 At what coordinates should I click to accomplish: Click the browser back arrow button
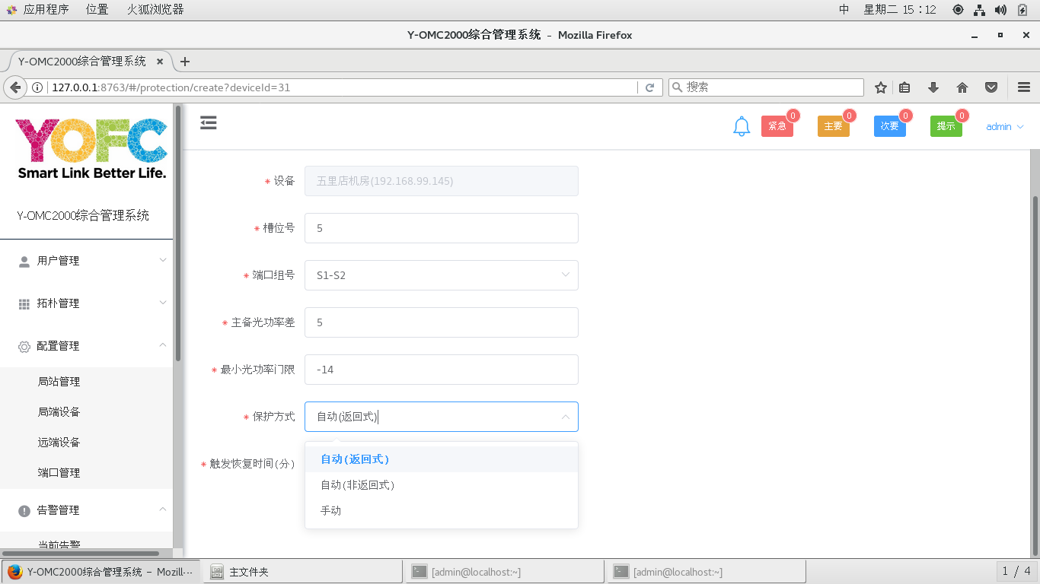pyautogui.click(x=15, y=87)
